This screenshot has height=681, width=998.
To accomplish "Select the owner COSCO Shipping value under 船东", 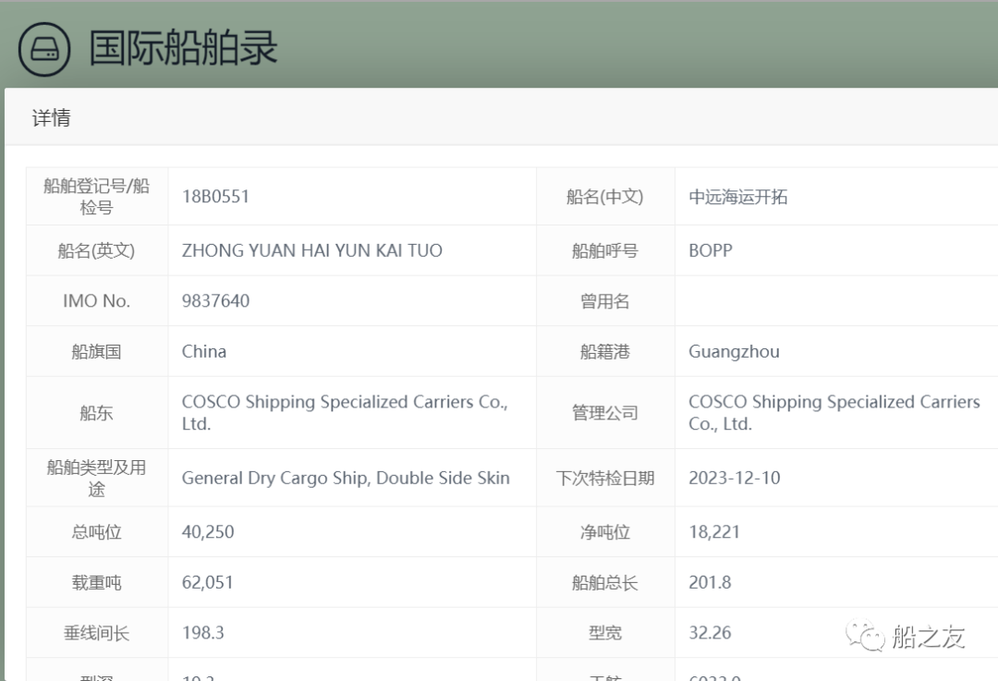I will pyautogui.click(x=345, y=412).
